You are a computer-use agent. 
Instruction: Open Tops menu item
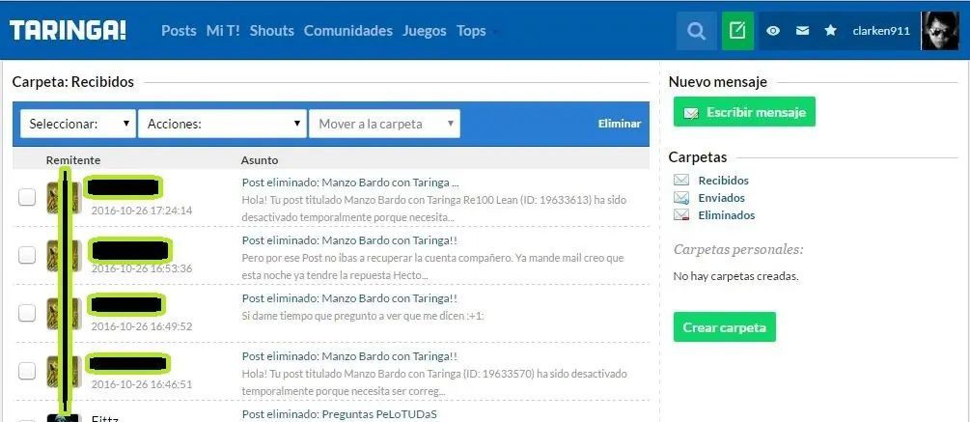[471, 30]
